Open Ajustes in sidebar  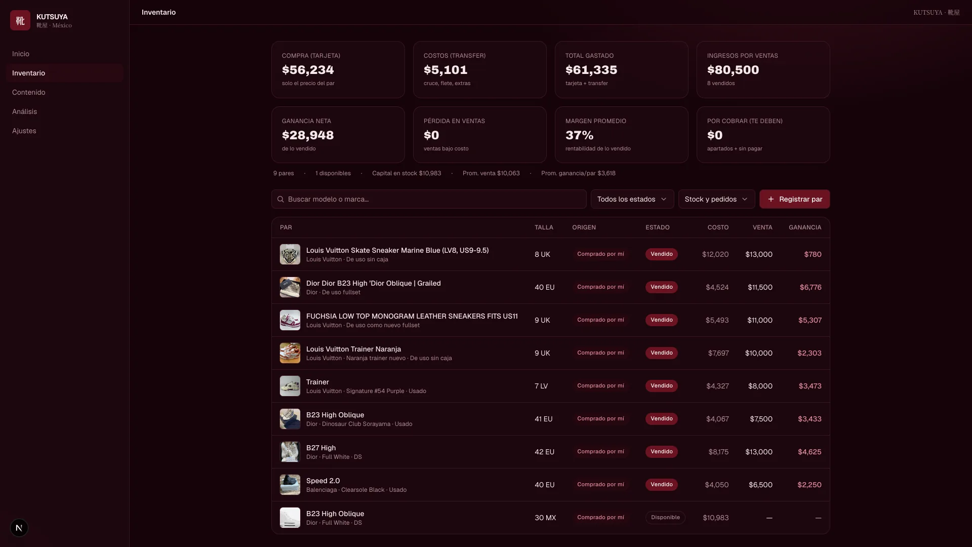coord(64,131)
